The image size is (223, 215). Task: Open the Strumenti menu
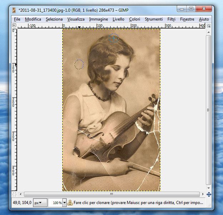pos(153,19)
